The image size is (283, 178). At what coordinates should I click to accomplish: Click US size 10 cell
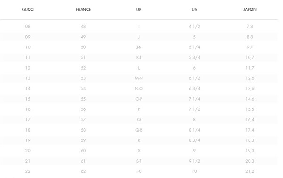pos(194,171)
